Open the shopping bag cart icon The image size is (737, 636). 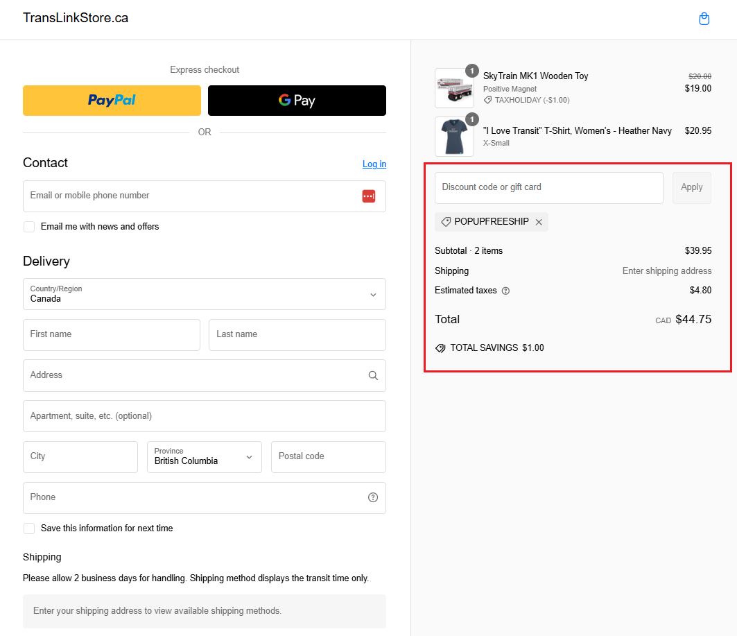pyautogui.click(x=704, y=19)
